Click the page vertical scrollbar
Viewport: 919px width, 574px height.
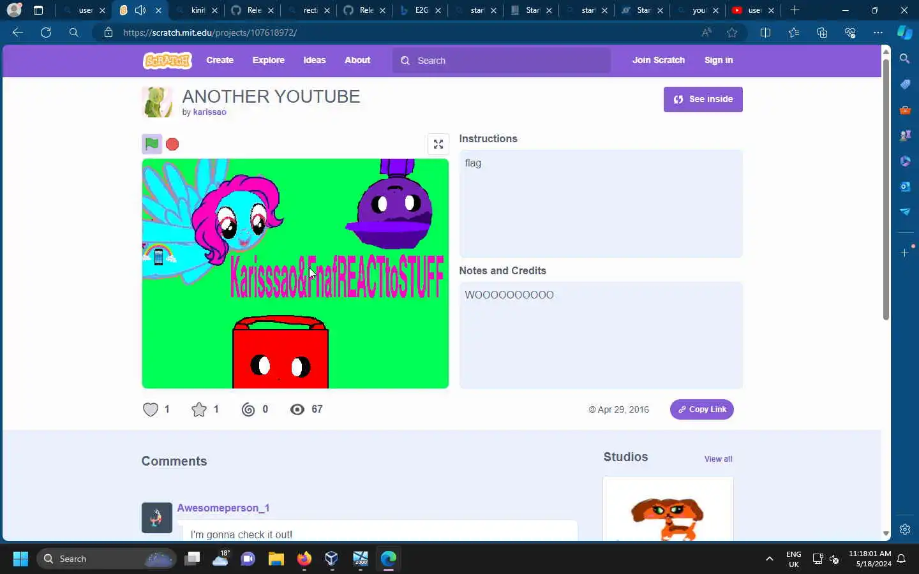point(886,189)
